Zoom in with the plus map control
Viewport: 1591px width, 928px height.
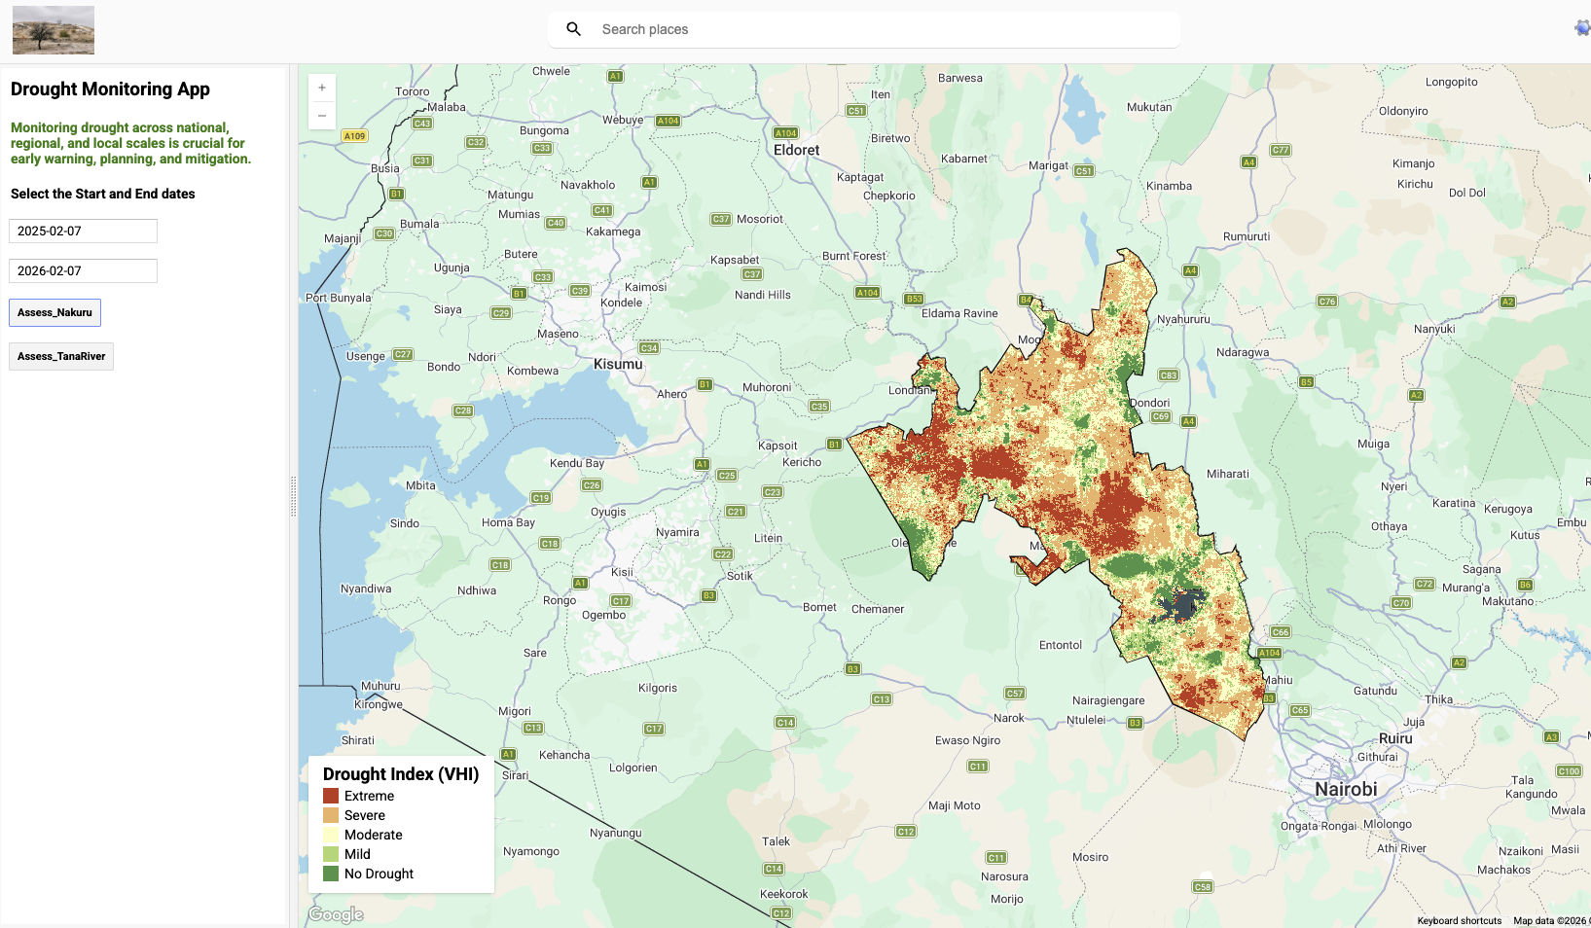tap(321, 87)
